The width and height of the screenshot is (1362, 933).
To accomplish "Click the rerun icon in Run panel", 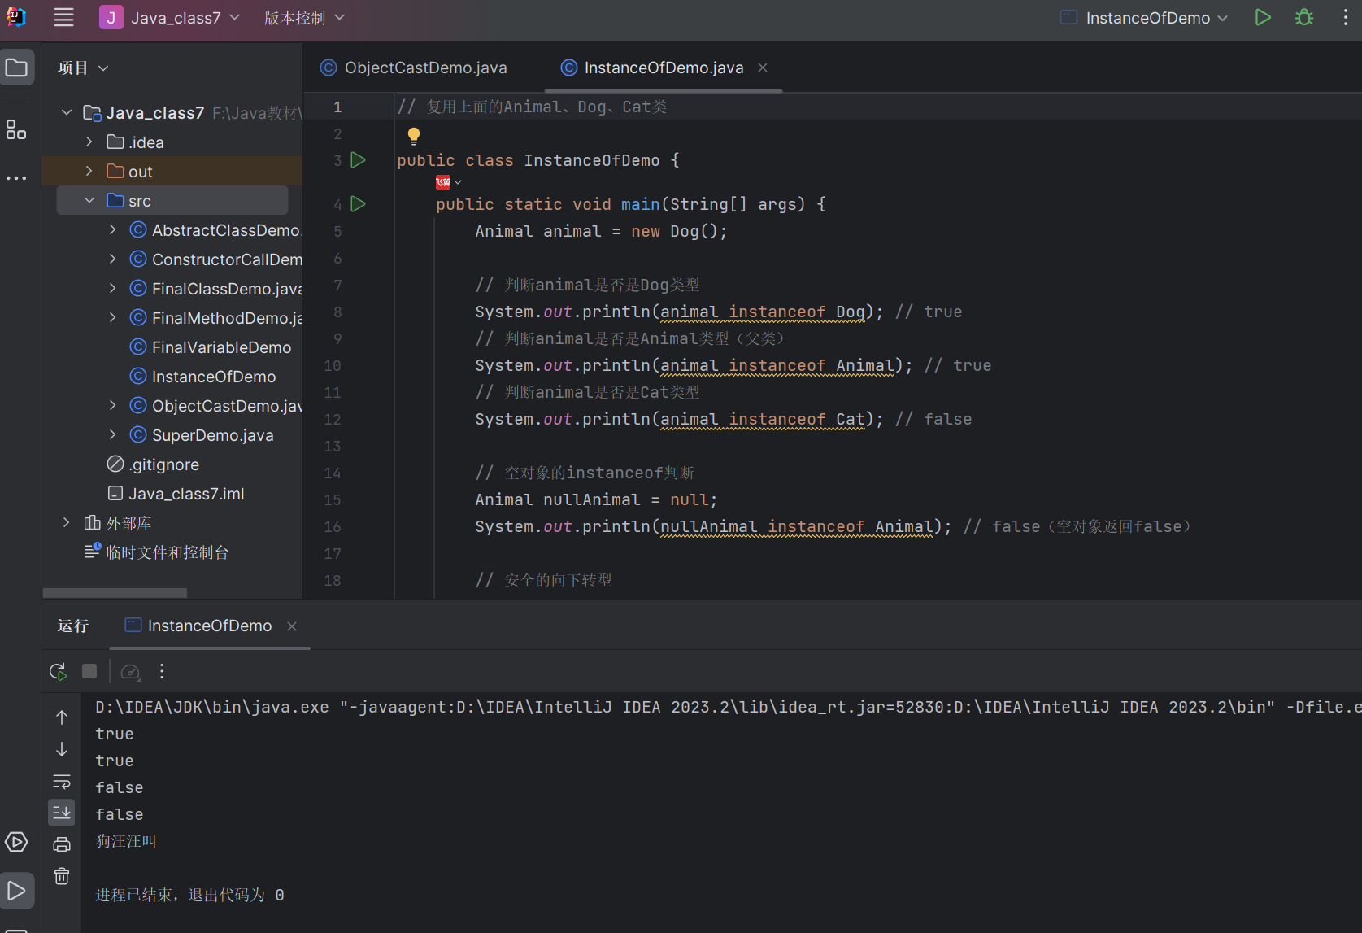I will pyautogui.click(x=58, y=672).
